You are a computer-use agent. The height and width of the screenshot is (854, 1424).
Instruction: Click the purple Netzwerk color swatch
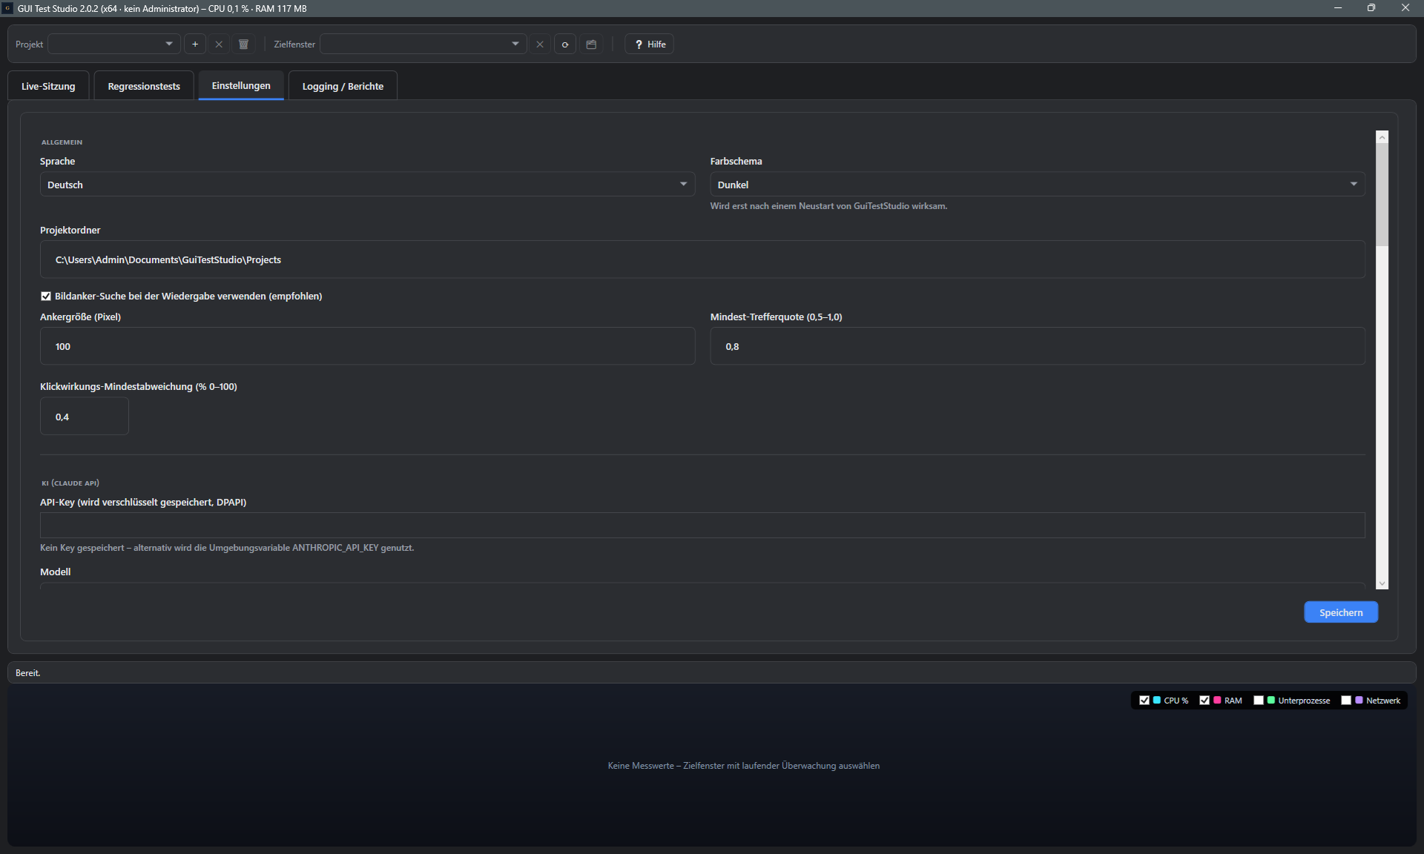click(x=1359, y=701)
